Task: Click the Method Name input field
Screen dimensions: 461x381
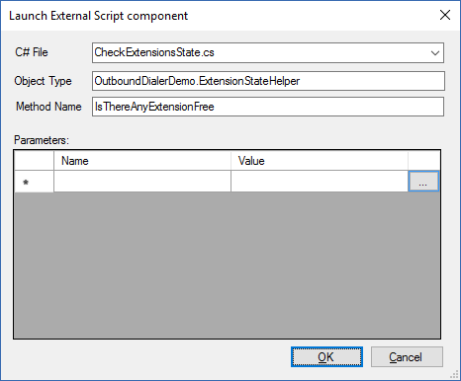Action: point(268,107)
